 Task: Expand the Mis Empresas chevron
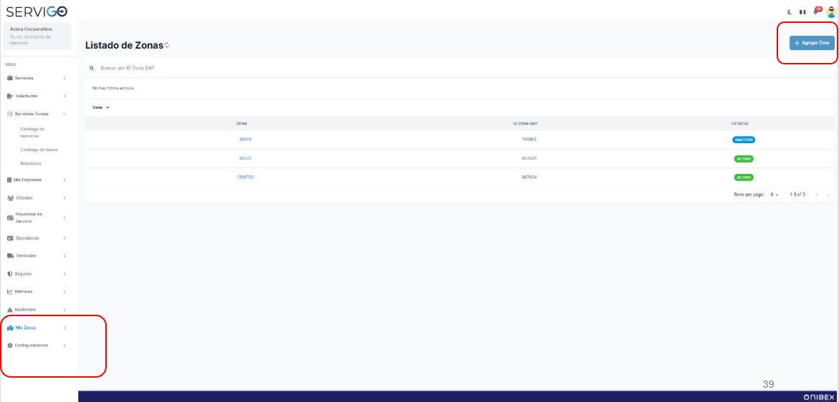(x=64, y=180)
